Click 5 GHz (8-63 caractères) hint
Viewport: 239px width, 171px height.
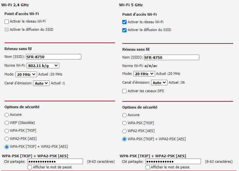tap(219, 162)
